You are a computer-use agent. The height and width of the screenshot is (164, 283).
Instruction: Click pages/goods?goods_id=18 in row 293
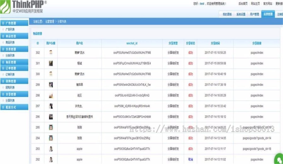click(257, 149)
